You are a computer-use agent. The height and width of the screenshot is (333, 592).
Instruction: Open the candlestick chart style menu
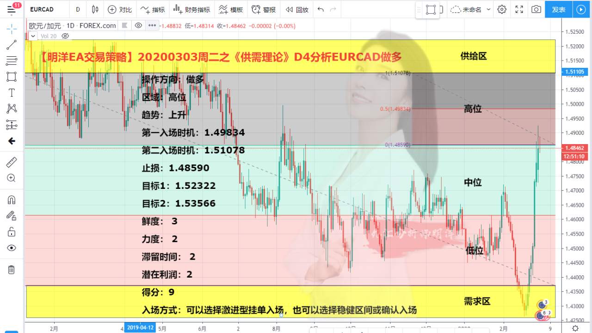(x=95, y=9)
